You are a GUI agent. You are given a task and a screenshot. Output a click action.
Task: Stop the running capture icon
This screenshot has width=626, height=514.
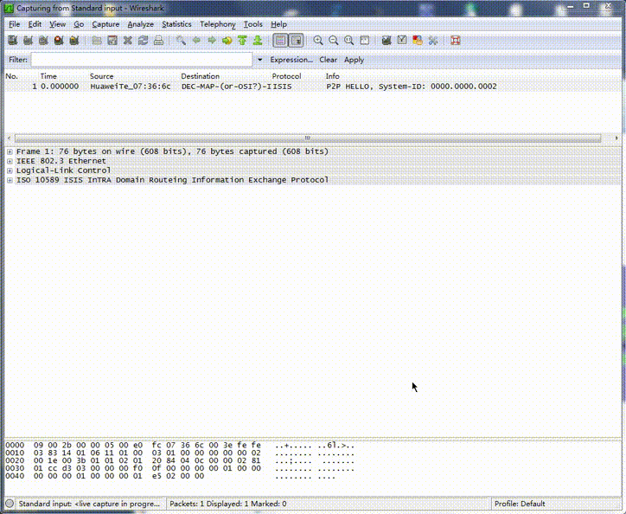click(59, 41)
